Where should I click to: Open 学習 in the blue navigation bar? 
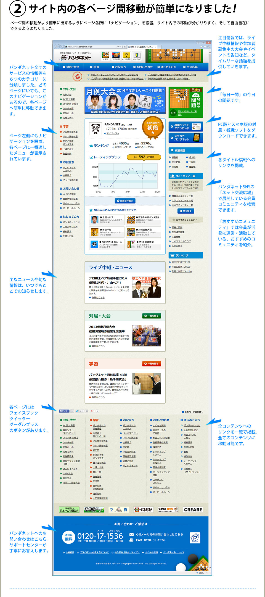(95, 67)
